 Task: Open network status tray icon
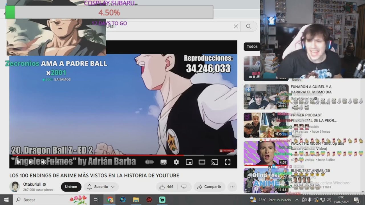point(322,200)
